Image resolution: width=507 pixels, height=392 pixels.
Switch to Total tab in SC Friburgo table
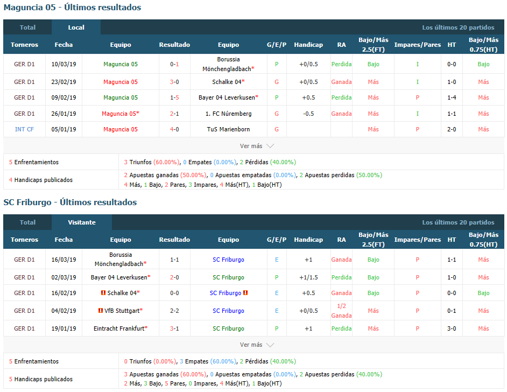(x=27, y=222)
